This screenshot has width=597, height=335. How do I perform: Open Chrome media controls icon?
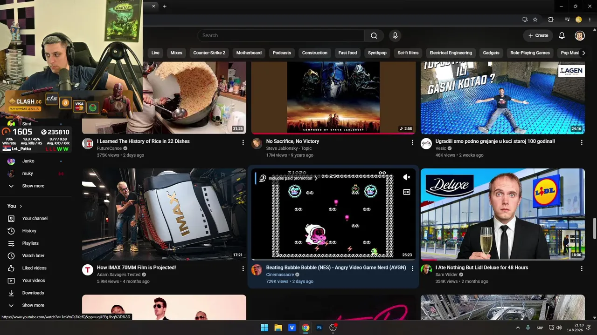pos(568,20)
